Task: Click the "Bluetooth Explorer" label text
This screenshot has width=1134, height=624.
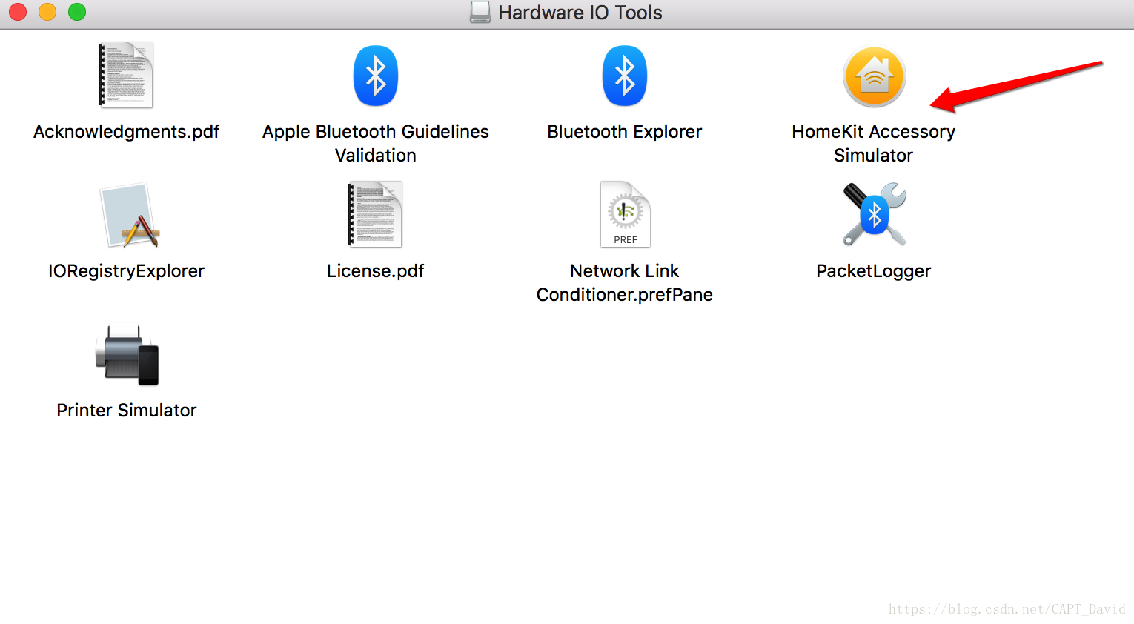Action: coord(625,132)
